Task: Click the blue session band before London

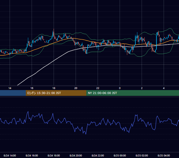Action: tap(13, 93)
